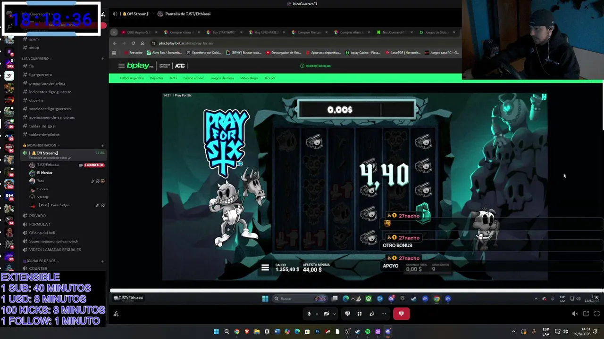Open the Speedtest por Ookla bookmark
Screen dimensions: 604x339
(x=205, y=53)
